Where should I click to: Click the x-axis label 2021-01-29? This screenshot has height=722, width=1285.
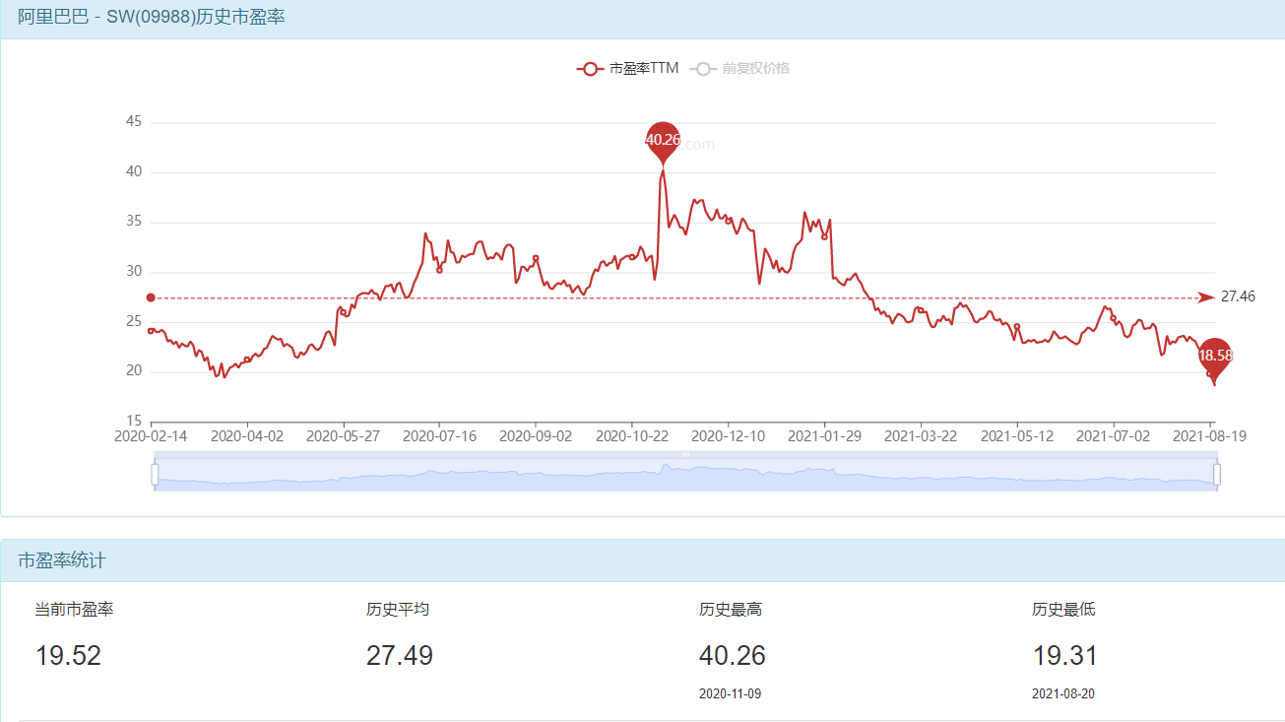(x=824, y=435)
